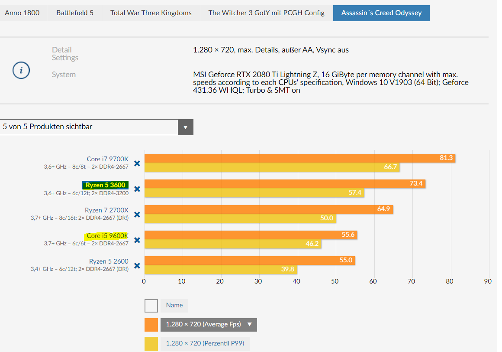Click the Name sort label
Screen dimensions: 502x352
pyautogui.click(x=174, y=306)
